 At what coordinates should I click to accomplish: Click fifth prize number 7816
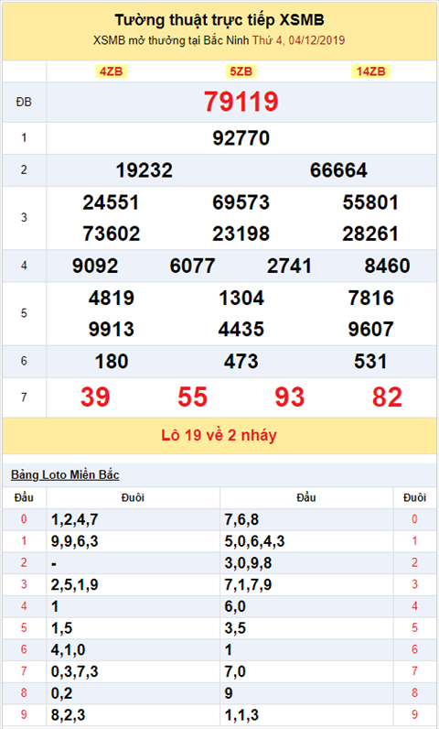click(x=370, y=298)
